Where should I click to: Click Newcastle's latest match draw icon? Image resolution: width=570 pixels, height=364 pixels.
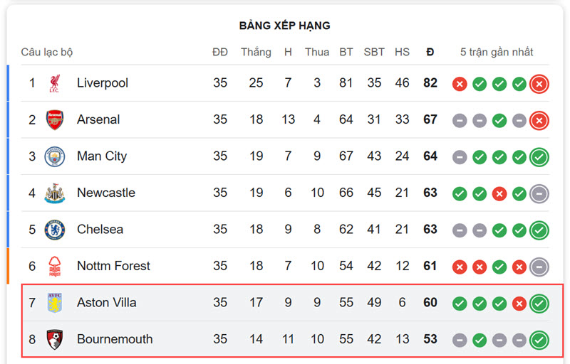(x=539, y=193)
